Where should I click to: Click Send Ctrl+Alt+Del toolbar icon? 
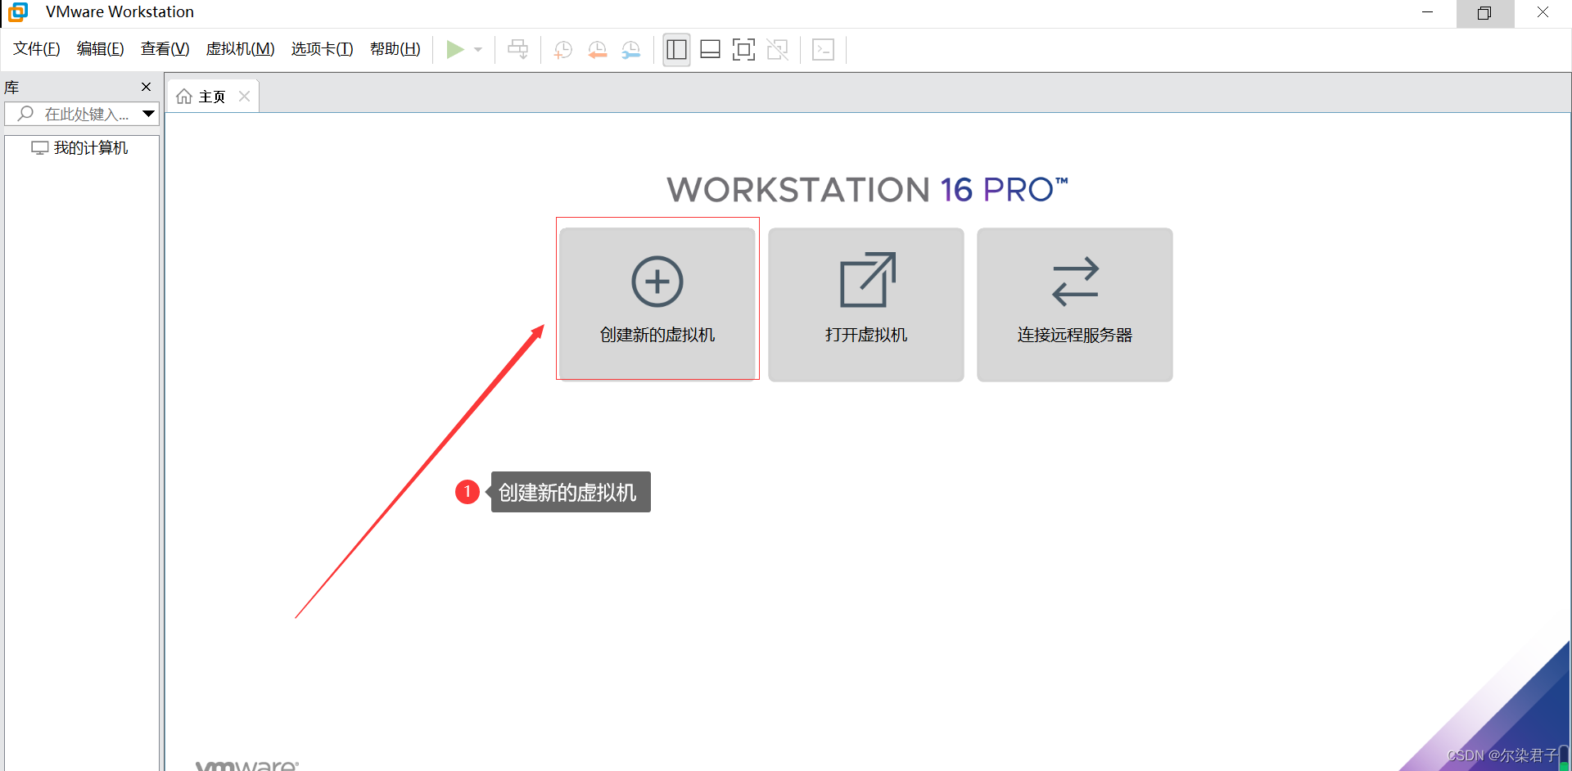(x=518, y=50)
